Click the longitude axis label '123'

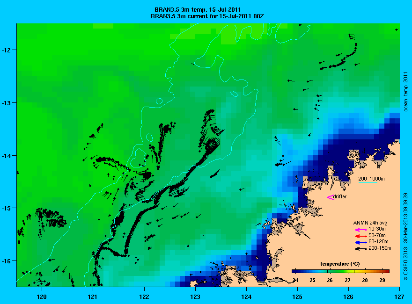click(195, 297)
